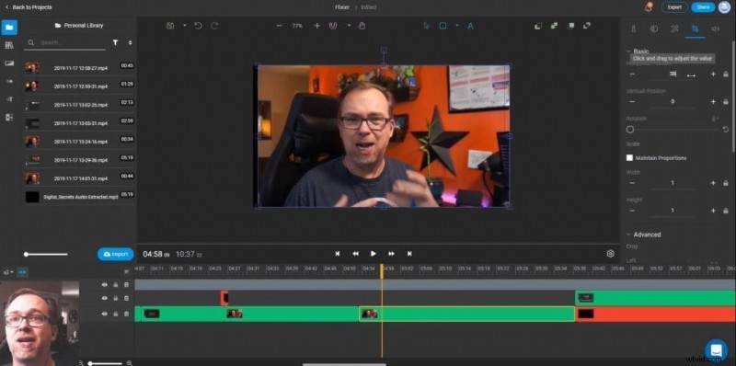Click the Export button
Screen dimensions: 736x366
674,7
